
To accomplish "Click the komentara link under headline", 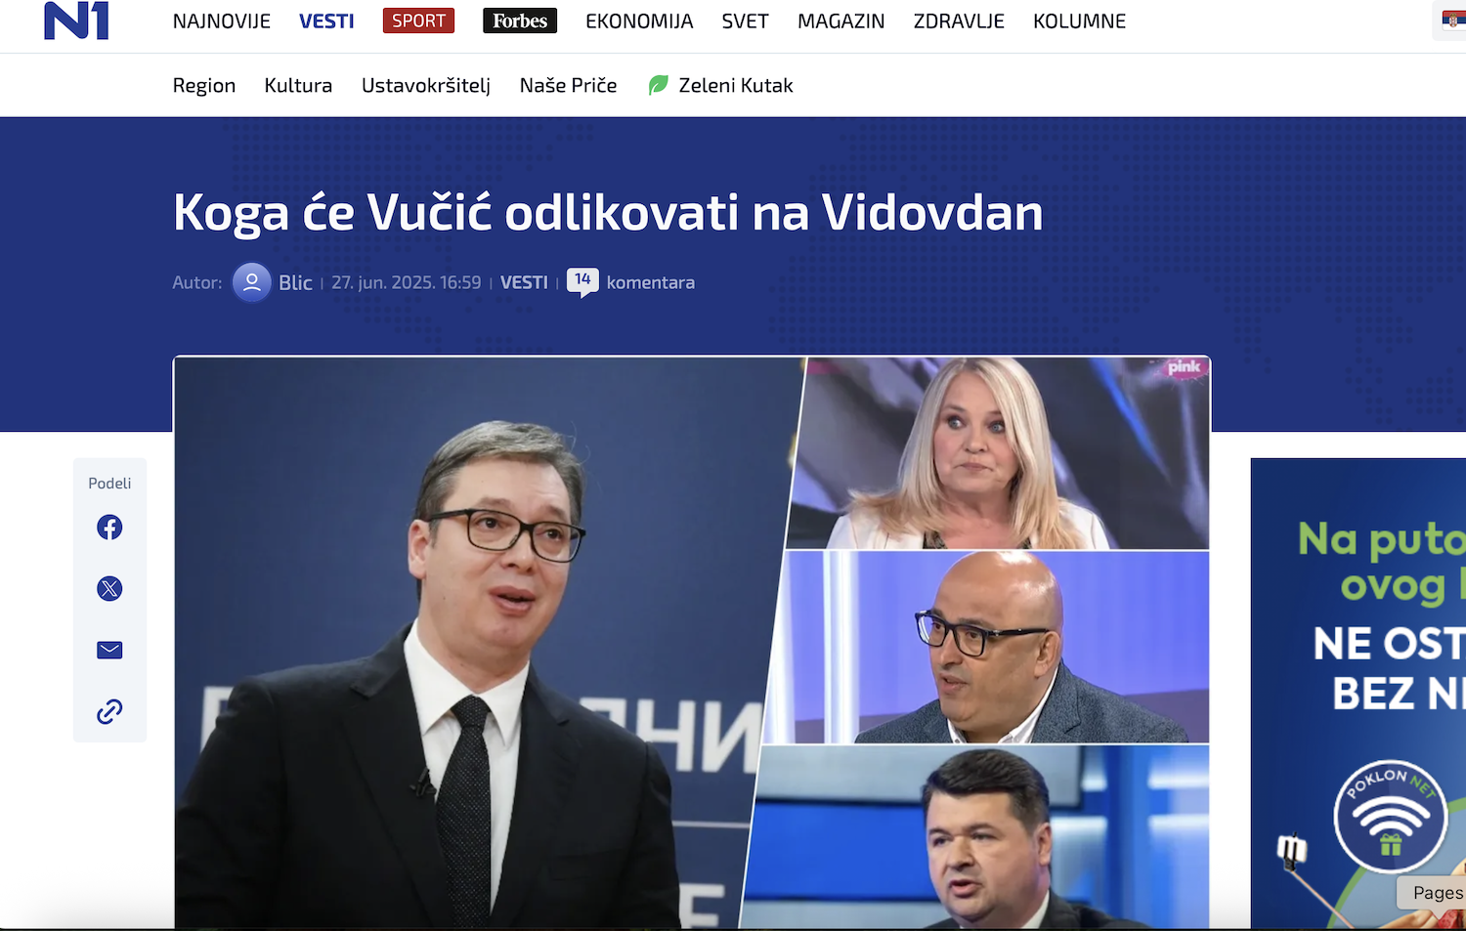I will click(650, 282).
